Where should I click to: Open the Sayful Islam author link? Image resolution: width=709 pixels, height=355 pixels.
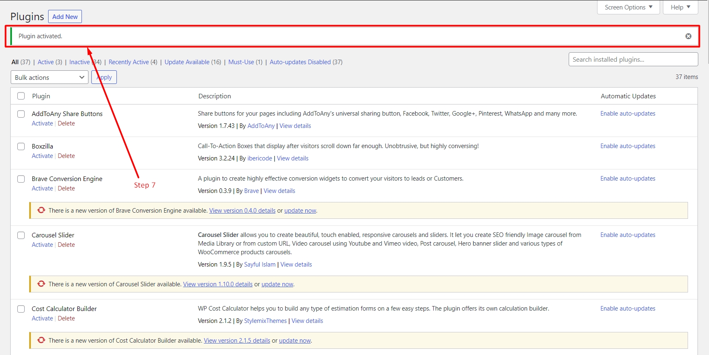pos(260,265)
